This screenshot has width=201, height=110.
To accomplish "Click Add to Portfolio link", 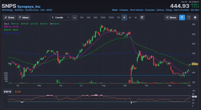I will coord(181,10).
